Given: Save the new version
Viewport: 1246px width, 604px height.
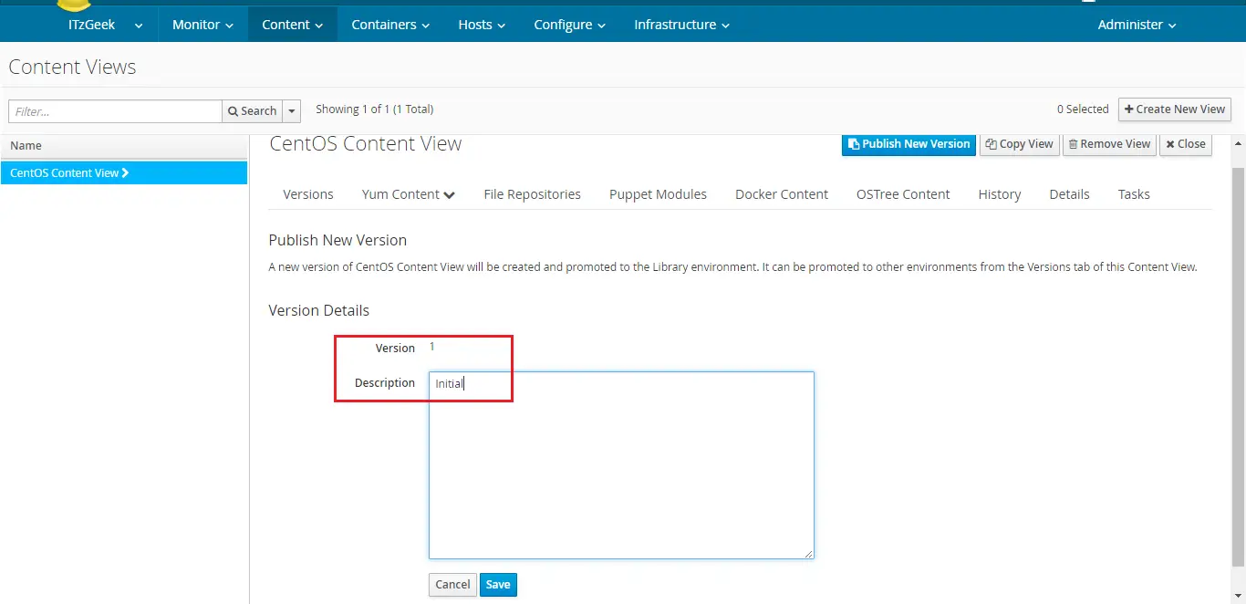Looking at the screenshot, I should tap(498, 585).
